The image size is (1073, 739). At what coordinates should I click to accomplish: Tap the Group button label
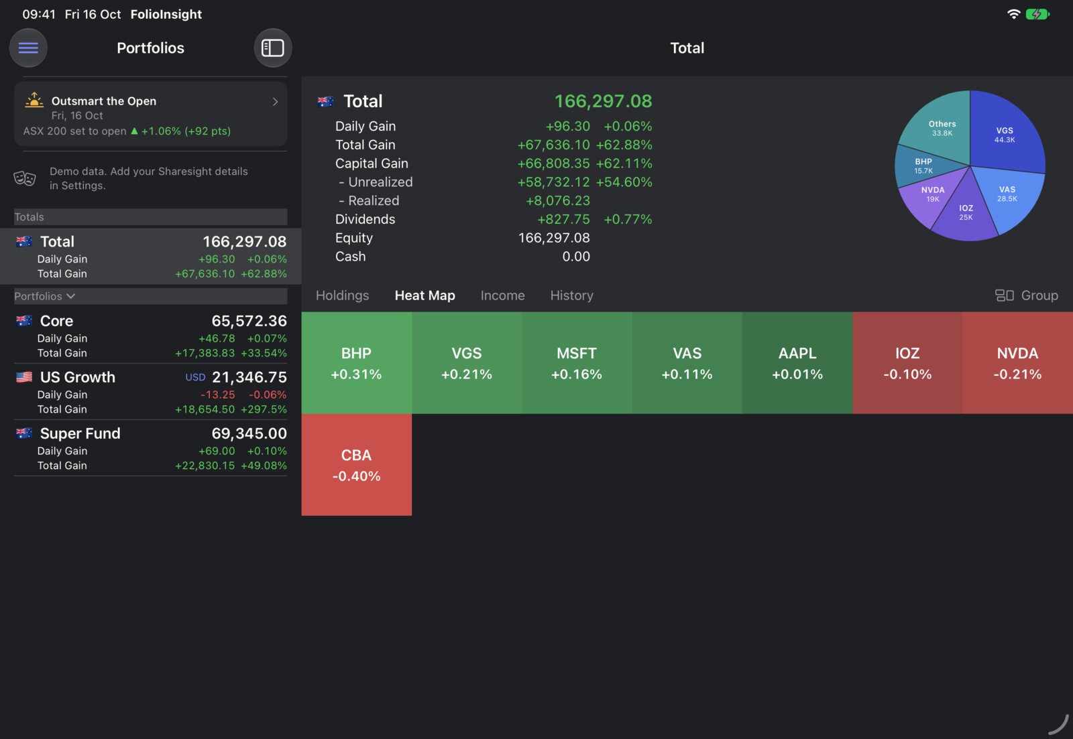[1039, 295]
